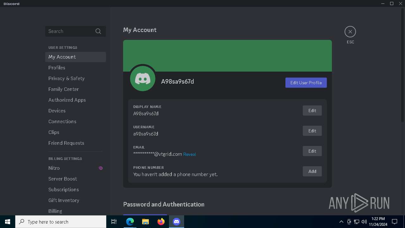Open the Billing settings page

(x=76, y=211)
